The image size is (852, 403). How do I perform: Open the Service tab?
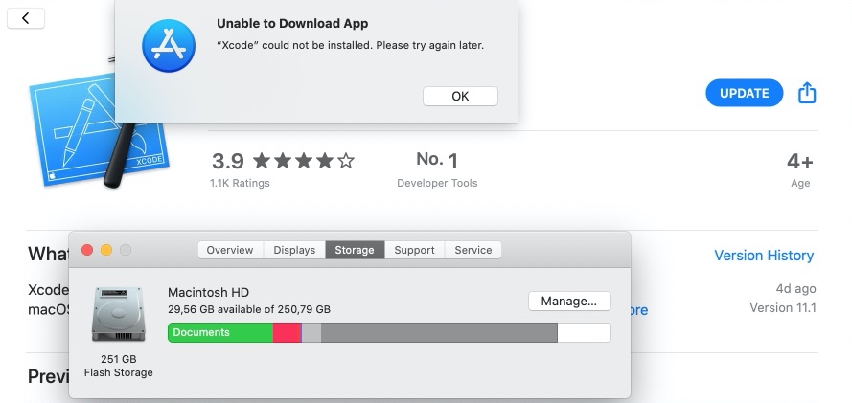pos(473,250)
